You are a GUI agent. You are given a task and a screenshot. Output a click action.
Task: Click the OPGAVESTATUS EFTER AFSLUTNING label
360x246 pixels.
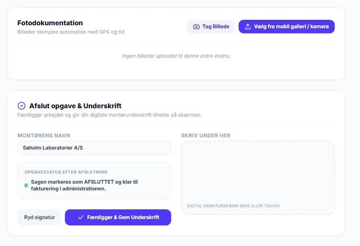coord(66,172)
